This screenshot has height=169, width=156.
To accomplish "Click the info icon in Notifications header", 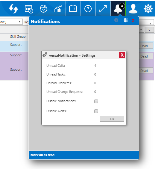I will click(x=116, y=20).
